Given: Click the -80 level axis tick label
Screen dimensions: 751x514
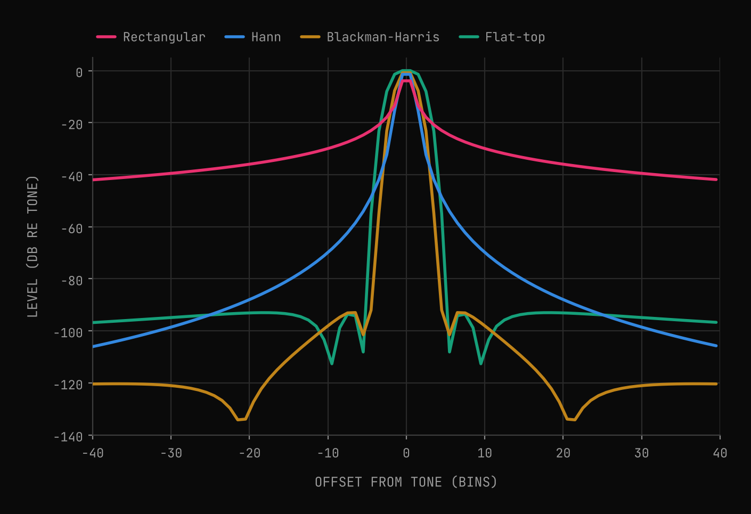Looking at the screenshot, I should (72, 280).
